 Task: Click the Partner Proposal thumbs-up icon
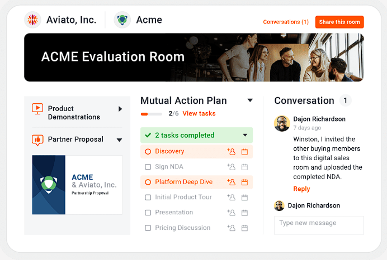[x=37, y=140]
